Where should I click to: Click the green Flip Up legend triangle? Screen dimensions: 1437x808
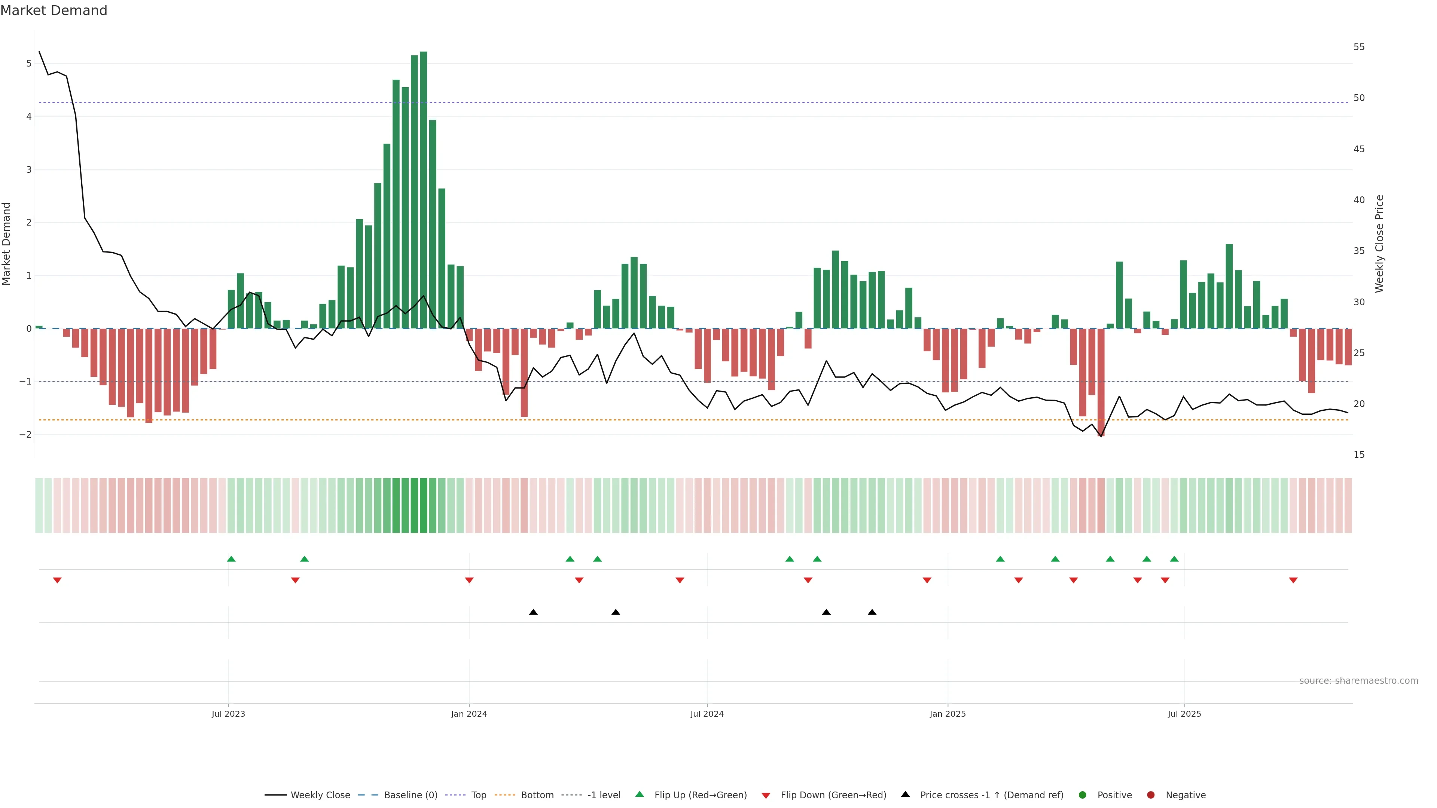[x=639, y=794]
